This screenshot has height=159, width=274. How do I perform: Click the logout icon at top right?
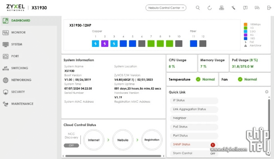pyautogui.click(x=269, y=8)
